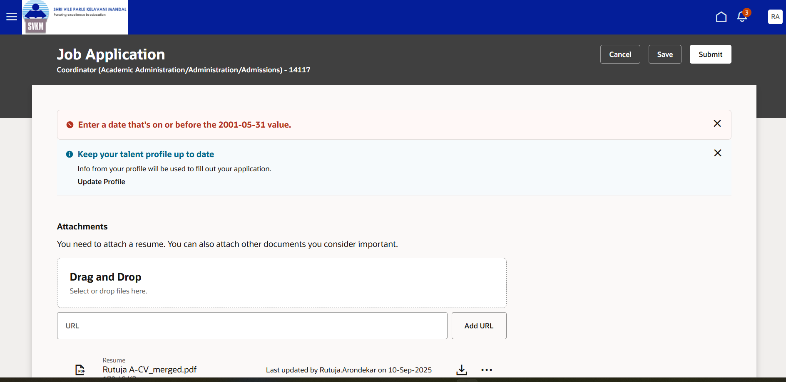Open the notifications bell

point(742,16)
